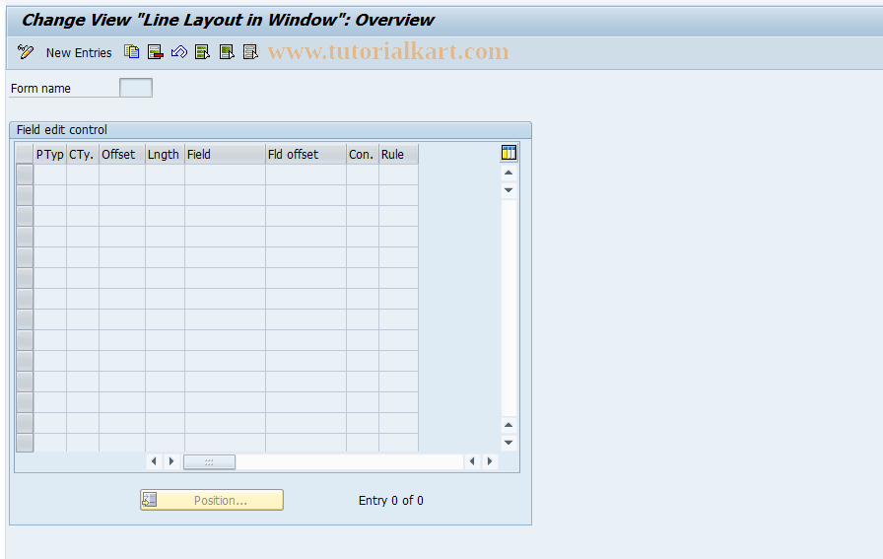Click the Select Block icon

[227, 52]
